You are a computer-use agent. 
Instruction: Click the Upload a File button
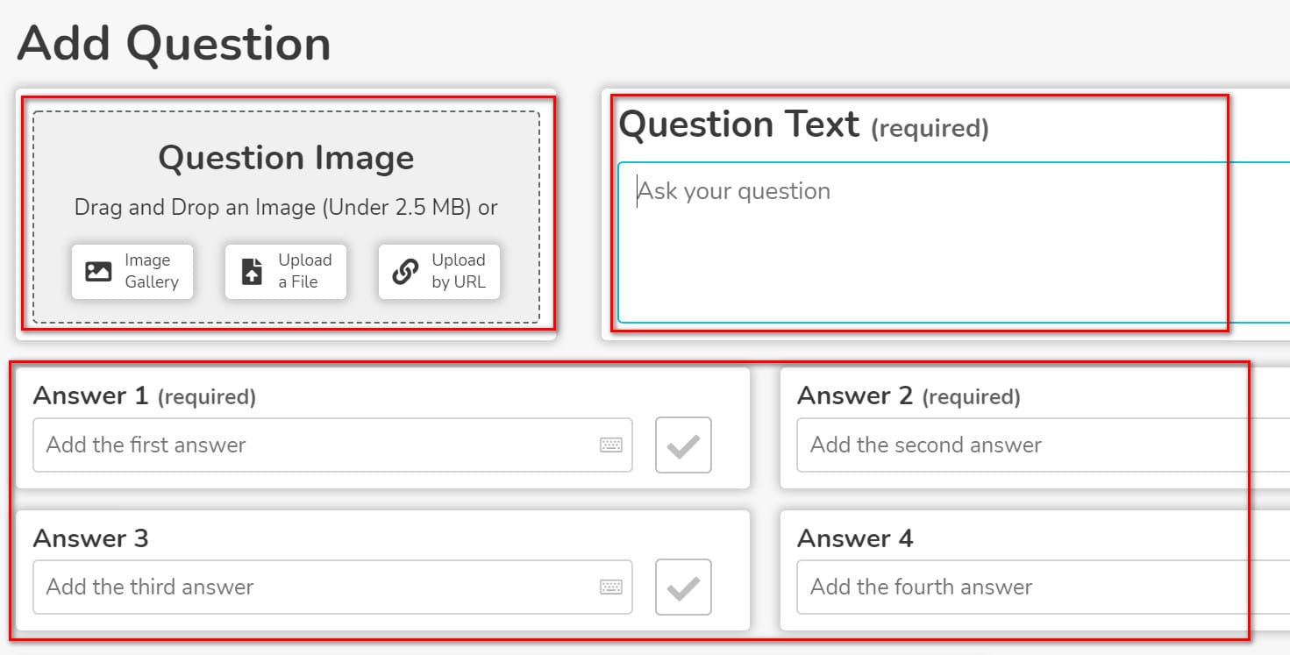[286, 272]
